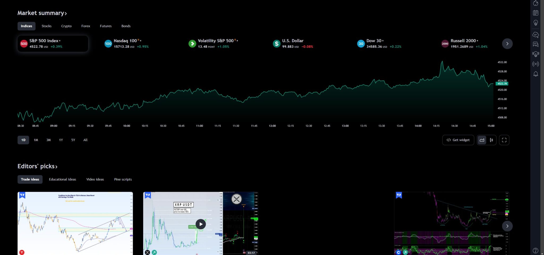The height and width of the screenshot is (255, 544).
Task: Play the XRP USDT video idea
Action: point(201,224)
